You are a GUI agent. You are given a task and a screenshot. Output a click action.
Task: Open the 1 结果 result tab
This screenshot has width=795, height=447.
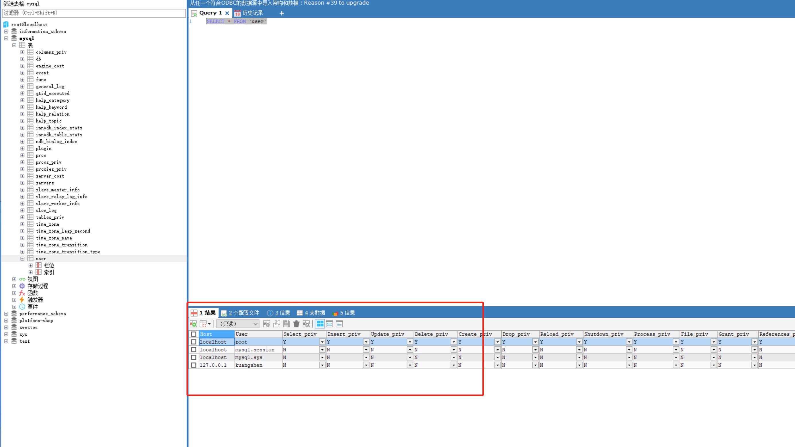203,313
